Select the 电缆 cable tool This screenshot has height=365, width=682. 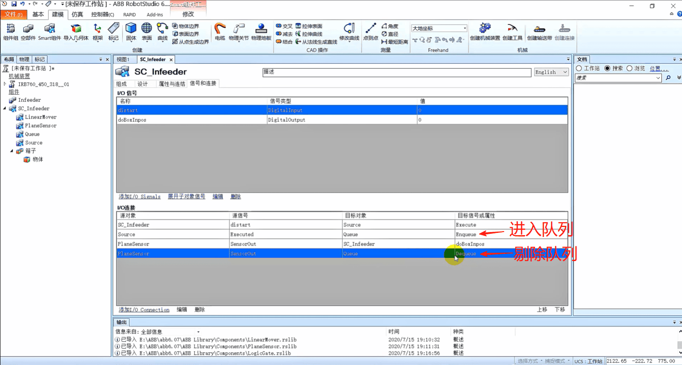coord(219,32)
